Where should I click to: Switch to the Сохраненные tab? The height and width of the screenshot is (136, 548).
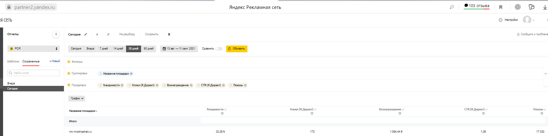click(x=31, y=61)
